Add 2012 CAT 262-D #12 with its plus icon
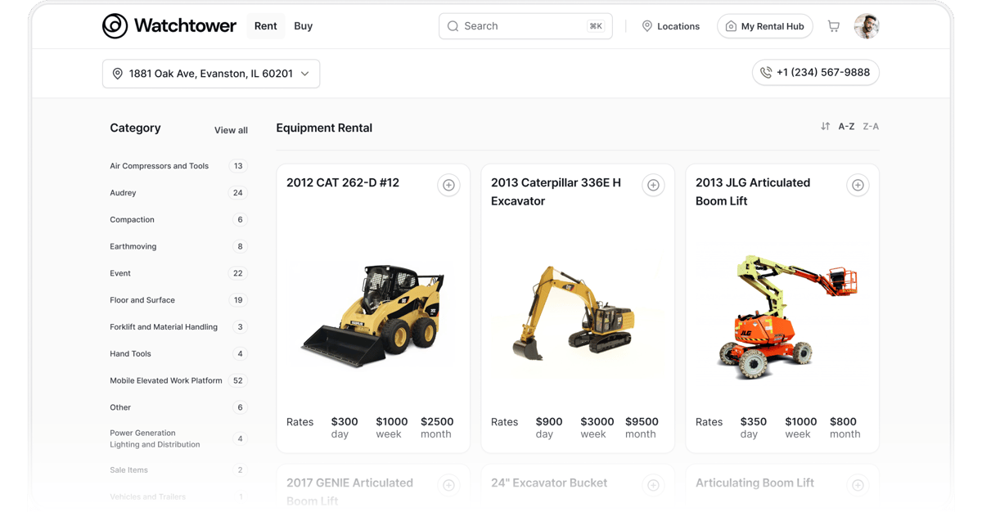This screenshot has width=982, height=512. [x=448, y=185]
